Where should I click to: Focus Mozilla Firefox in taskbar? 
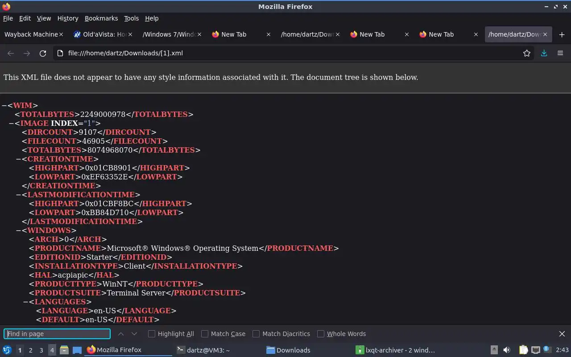coord(128,350)
